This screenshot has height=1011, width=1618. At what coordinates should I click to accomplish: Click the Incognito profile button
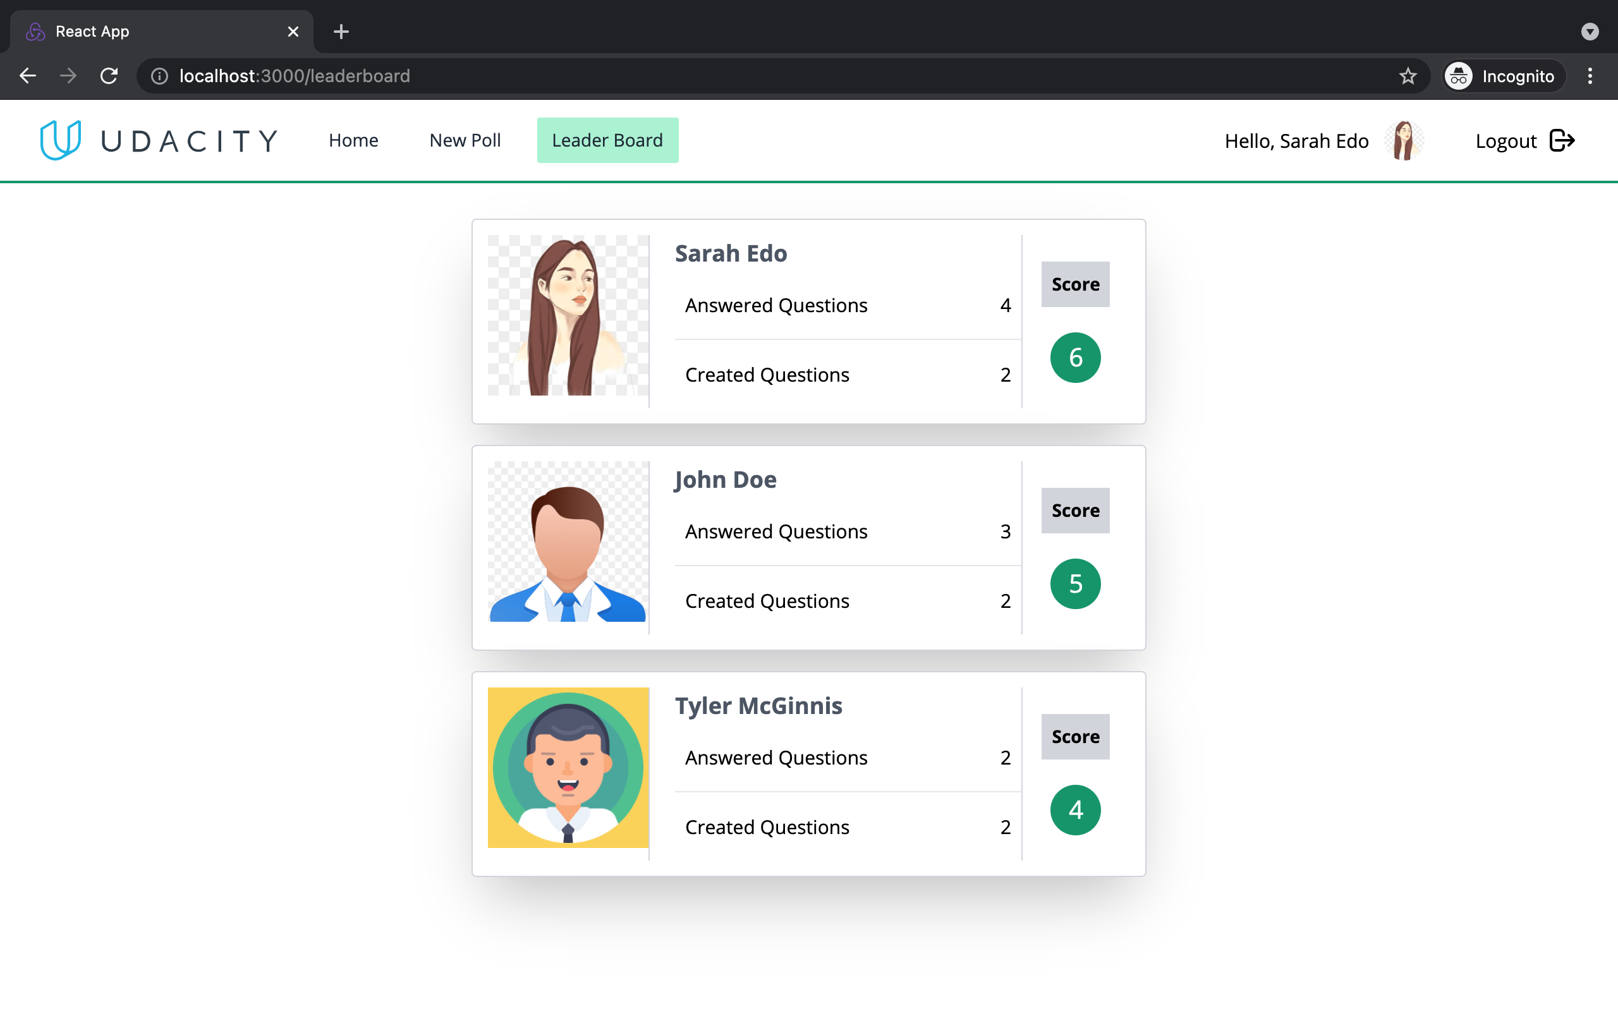click(1502, 76)
